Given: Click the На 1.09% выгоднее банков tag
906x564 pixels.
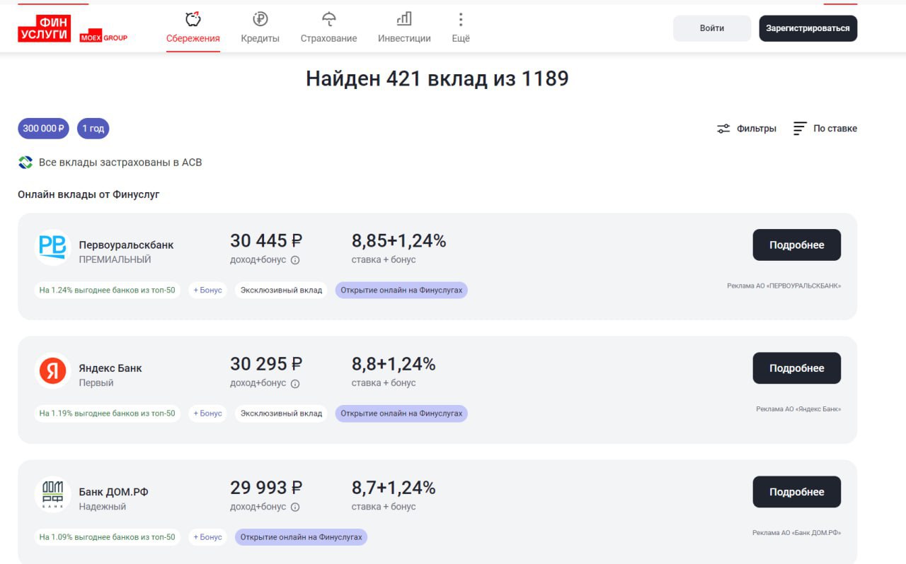Looking at the screenshot, I should click(108, 537).
